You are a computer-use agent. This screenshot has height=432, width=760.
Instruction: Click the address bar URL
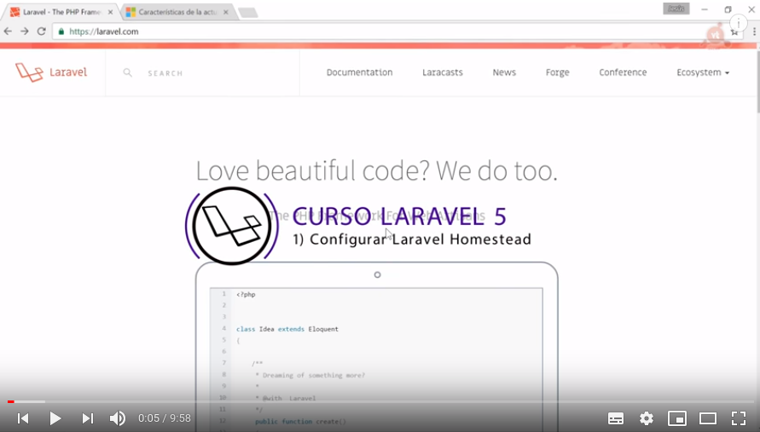104,32
